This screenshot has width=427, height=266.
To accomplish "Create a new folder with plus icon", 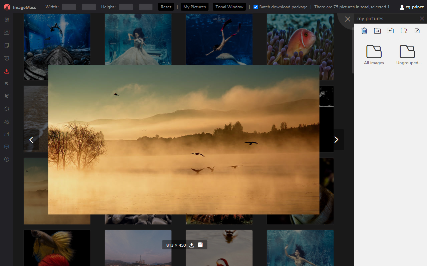I will pyautogui.click(x=404, y=31).
